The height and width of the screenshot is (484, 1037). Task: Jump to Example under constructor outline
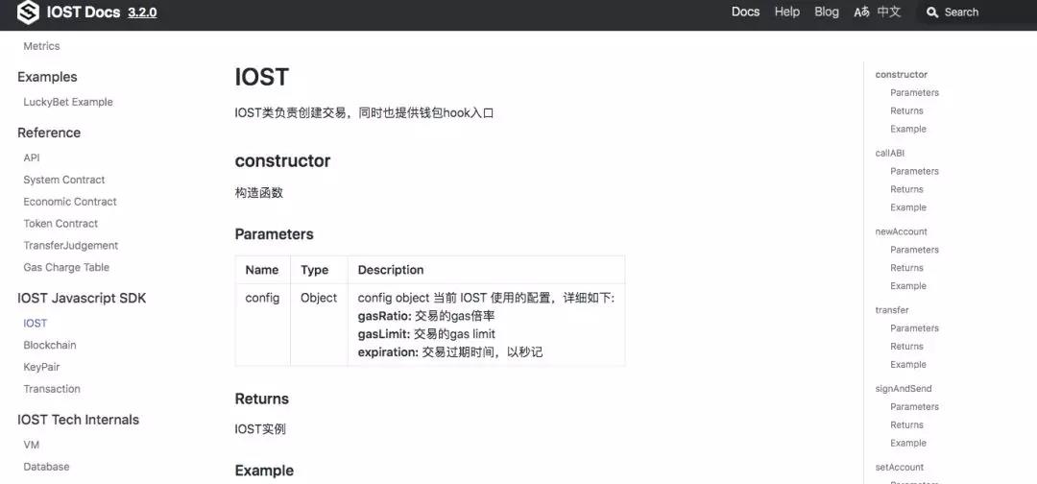pyautogui.click(x=908, y=129)
